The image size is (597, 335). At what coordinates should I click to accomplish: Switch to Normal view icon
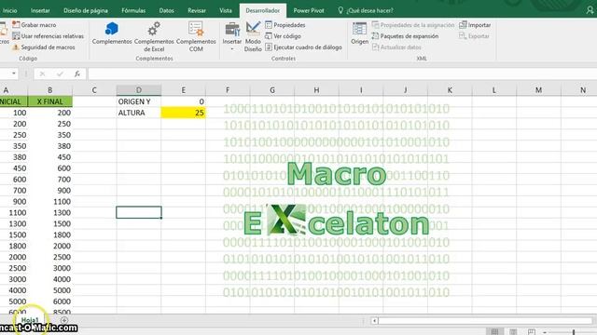click(495, 331)
